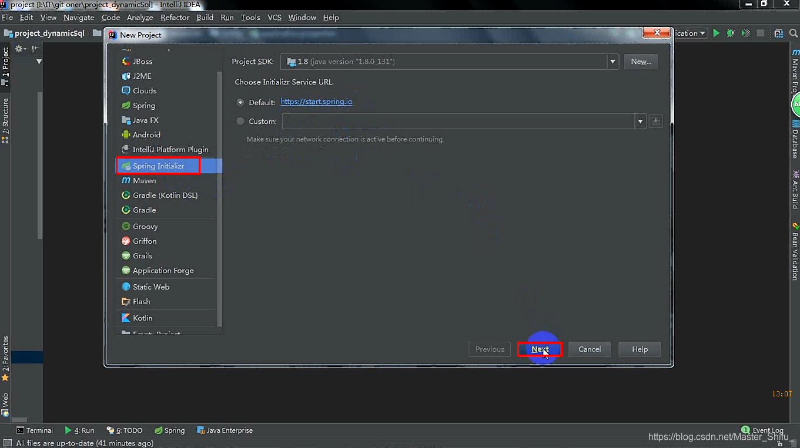The image size is (800, 448).
Task: Open the https://start.spring.io link
Action: 317,102
